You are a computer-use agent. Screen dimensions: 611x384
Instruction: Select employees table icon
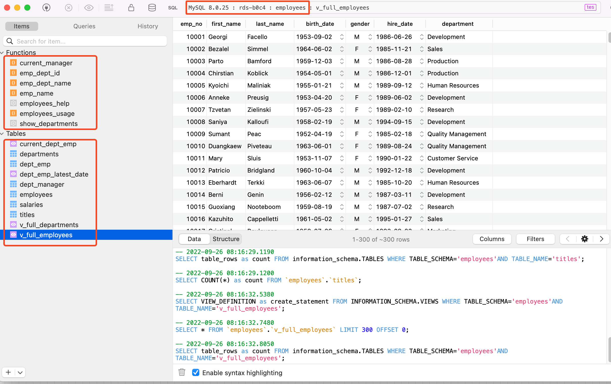(13, 195)
